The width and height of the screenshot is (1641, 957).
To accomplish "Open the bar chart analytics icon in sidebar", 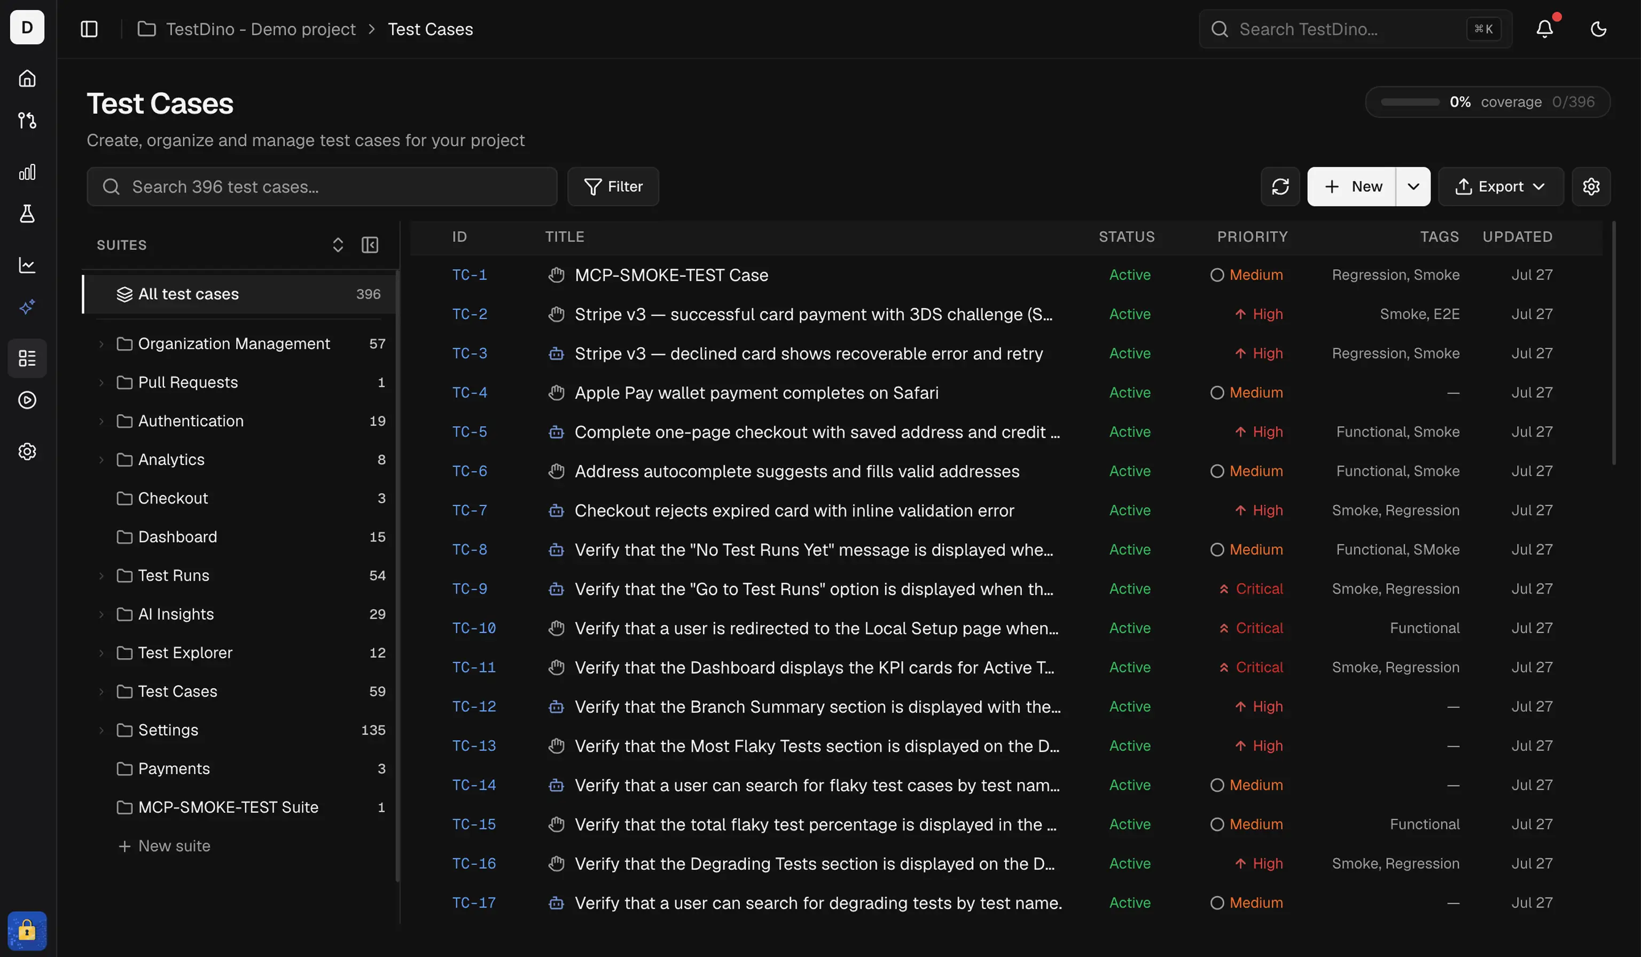I will [27, 172].
